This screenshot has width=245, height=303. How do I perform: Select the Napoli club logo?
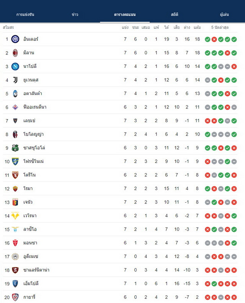[x=15, y=67]
